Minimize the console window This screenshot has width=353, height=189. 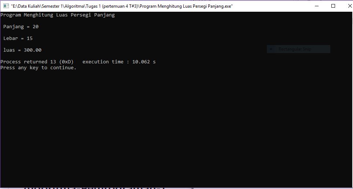click(x=317, y=6)
